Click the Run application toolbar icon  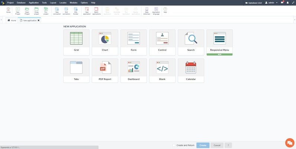[126, 10]
